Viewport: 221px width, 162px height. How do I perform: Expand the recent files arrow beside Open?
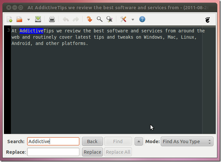pyautogui.click(x=28, y=20)
